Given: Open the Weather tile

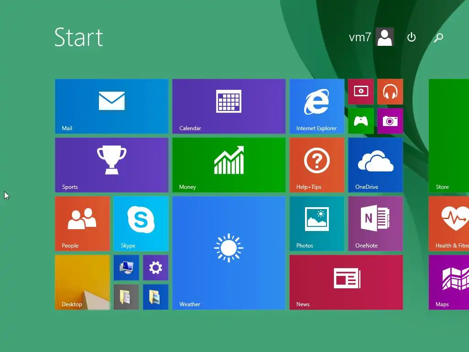Looking at the screenshot, I should pyautogui.click(x=229, y=253).
